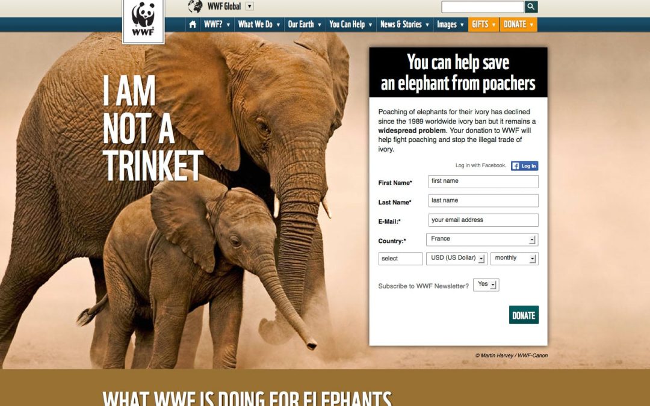The height and width of the screenshot is (406, 650).
Task: Click the First Name input field
Action: (x=483, y=181)
